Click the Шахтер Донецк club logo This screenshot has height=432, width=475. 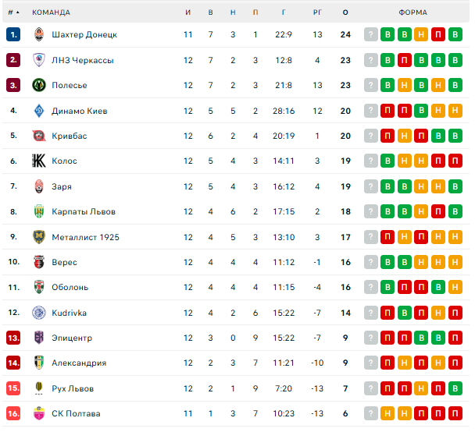click(39, 34)
